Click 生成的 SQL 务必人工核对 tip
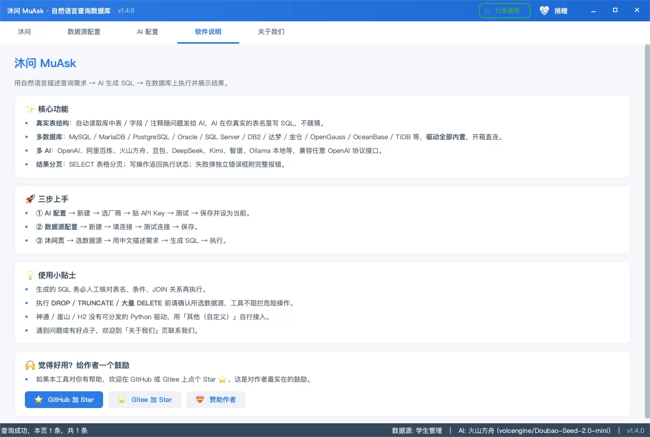This screenshot has width=650, height=437. point(121,289)
